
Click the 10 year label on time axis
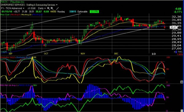tap(154, 54)
